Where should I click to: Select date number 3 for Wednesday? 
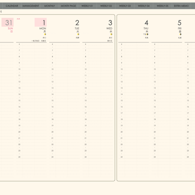tap(110, 23)
